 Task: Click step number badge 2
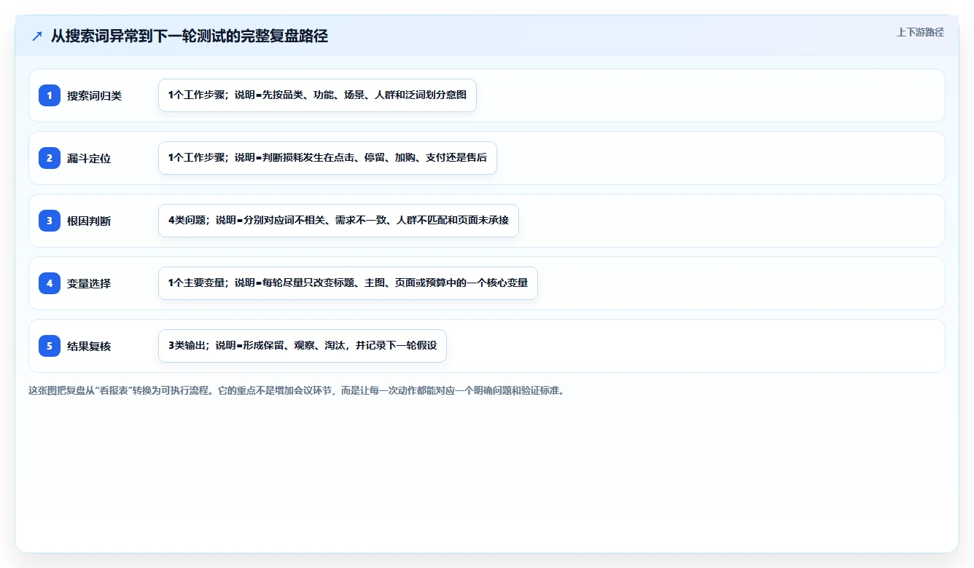(x=50, y=158)
